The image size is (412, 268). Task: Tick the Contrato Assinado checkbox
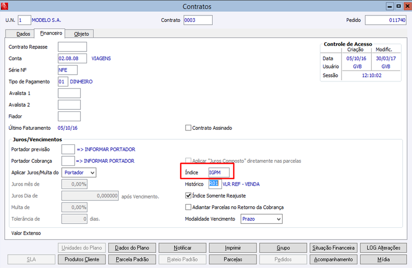click(188, 128)
